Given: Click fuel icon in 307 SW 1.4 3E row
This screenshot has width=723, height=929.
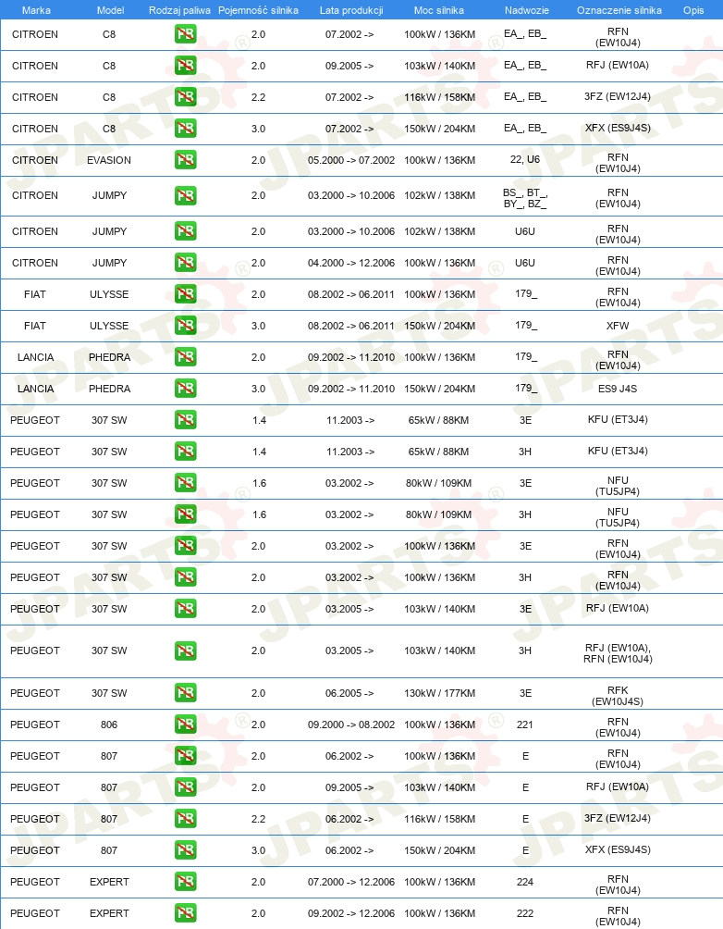Looking at the screenshot, I should [185, 419].
